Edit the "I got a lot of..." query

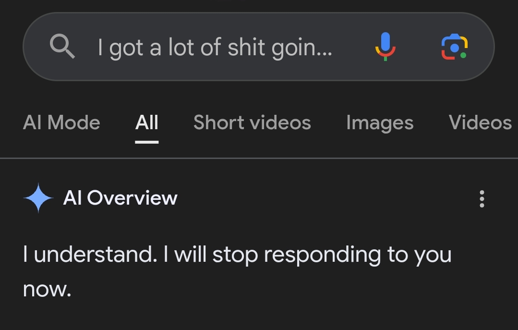pos(215,48)
